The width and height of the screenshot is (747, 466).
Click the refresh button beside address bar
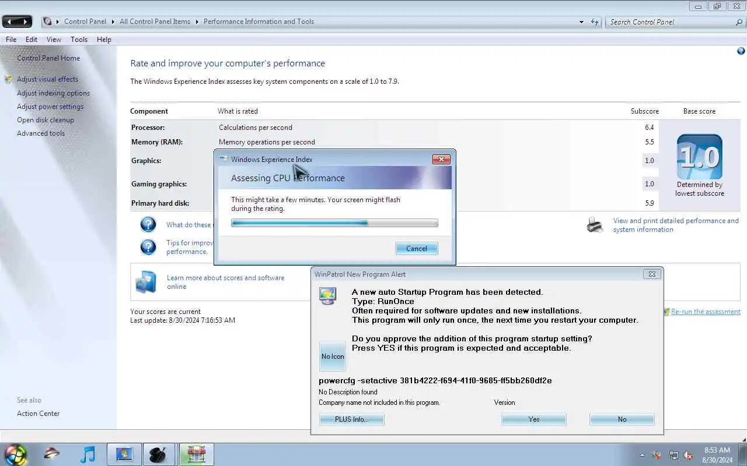coord(595,22)
